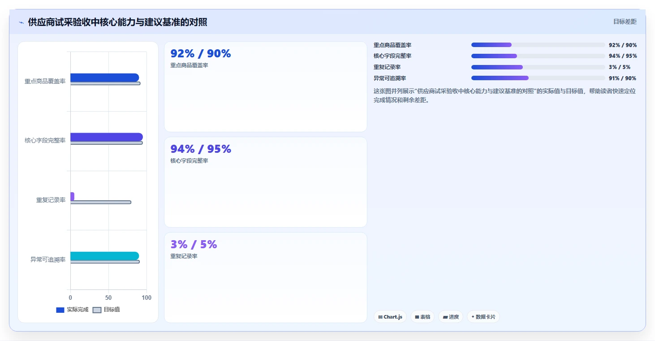Toggle the 实际完成 legend swatch

pos(60,310)
